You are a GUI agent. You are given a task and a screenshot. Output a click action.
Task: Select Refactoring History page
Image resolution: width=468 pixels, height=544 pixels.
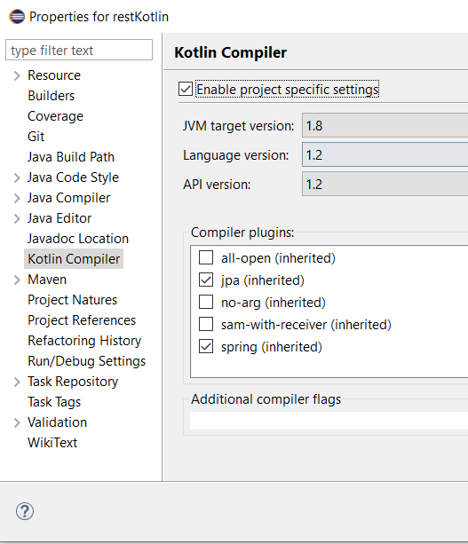84,341
